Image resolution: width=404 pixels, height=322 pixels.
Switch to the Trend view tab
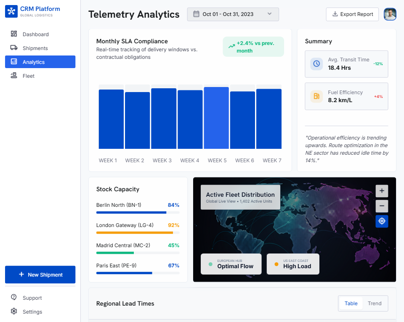(x=375, y=304)
